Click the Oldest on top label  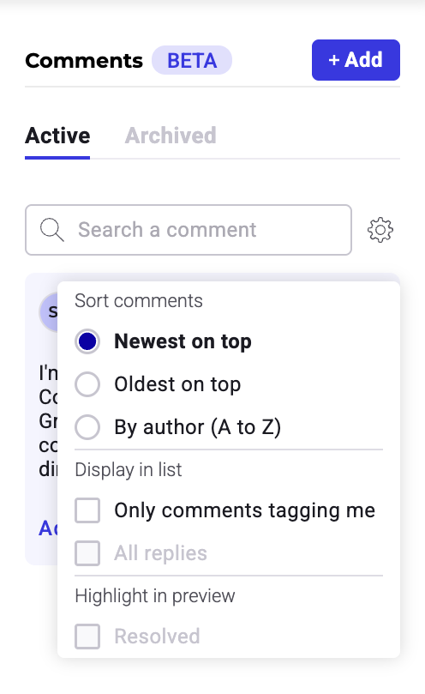point(177,384)
